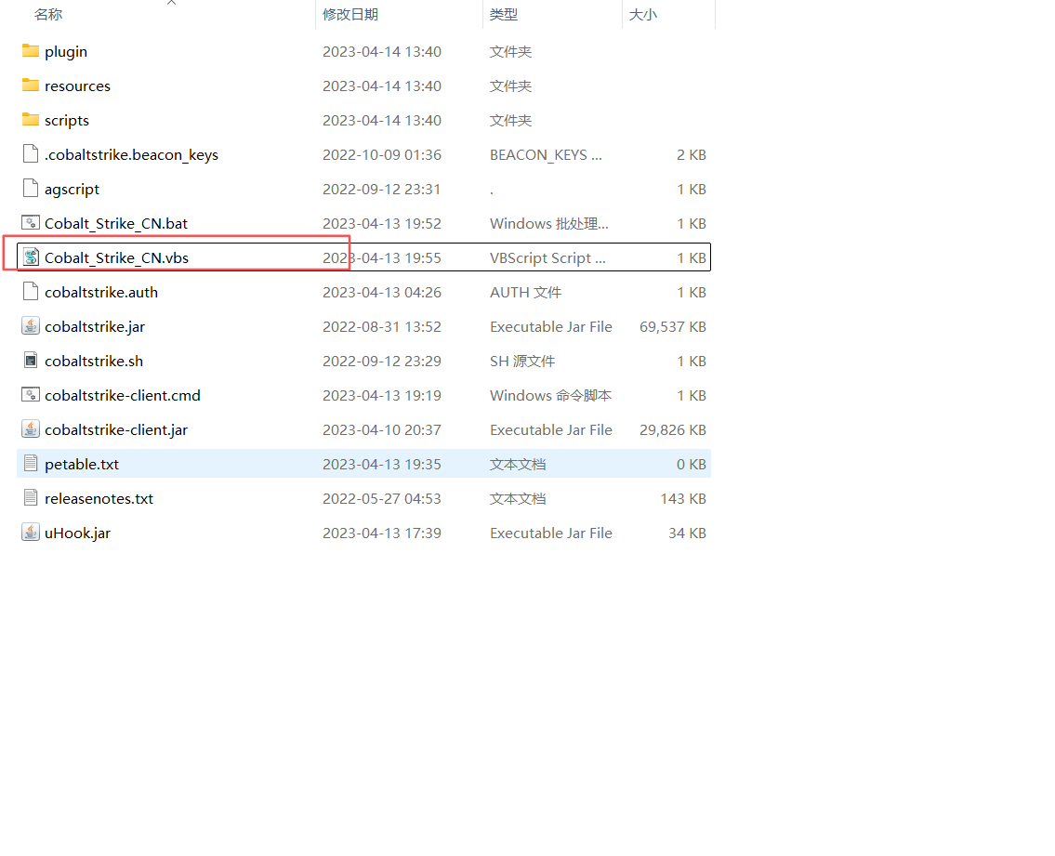Select the Cobalt_Strike_CN.bat file name
This screenshot has width=1055, height=856.
116,223
